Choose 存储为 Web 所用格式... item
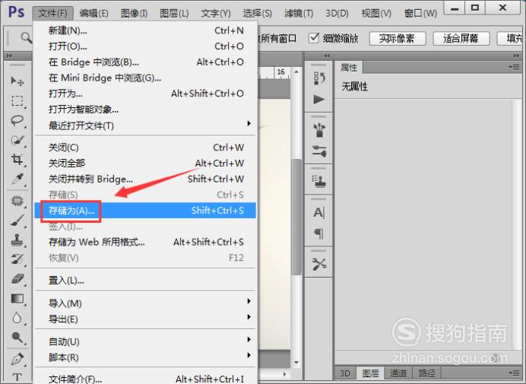526x384 pixels. 145,242
